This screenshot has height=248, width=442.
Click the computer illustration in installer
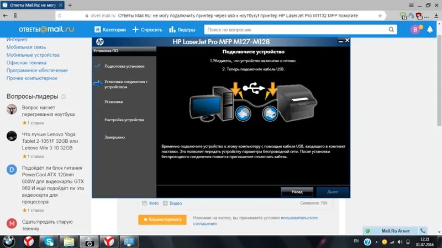click(212, 104)
